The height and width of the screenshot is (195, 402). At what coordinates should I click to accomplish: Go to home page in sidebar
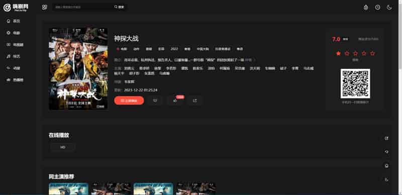[14, 21]
